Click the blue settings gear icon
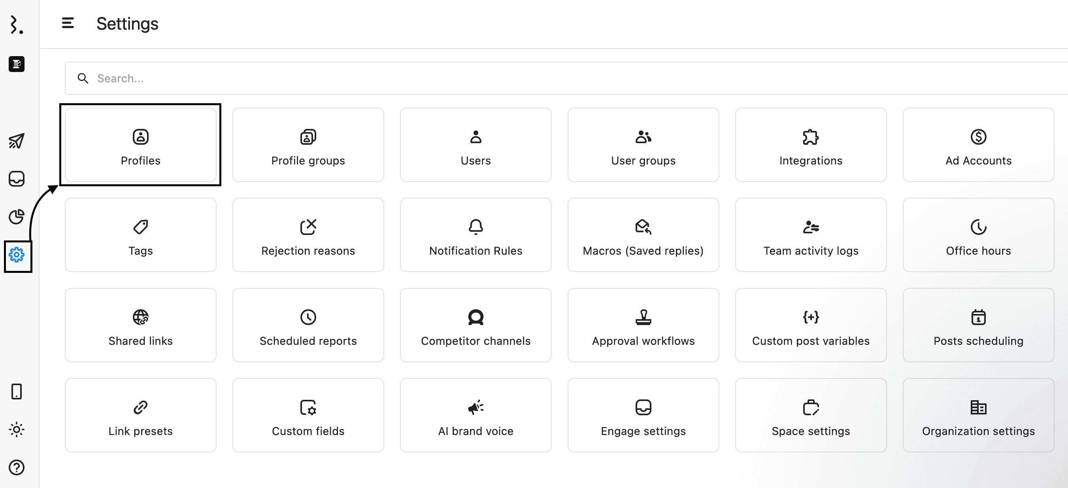Image resolution: width=1068 pixels, height=488 pixels. click(17, 255)
